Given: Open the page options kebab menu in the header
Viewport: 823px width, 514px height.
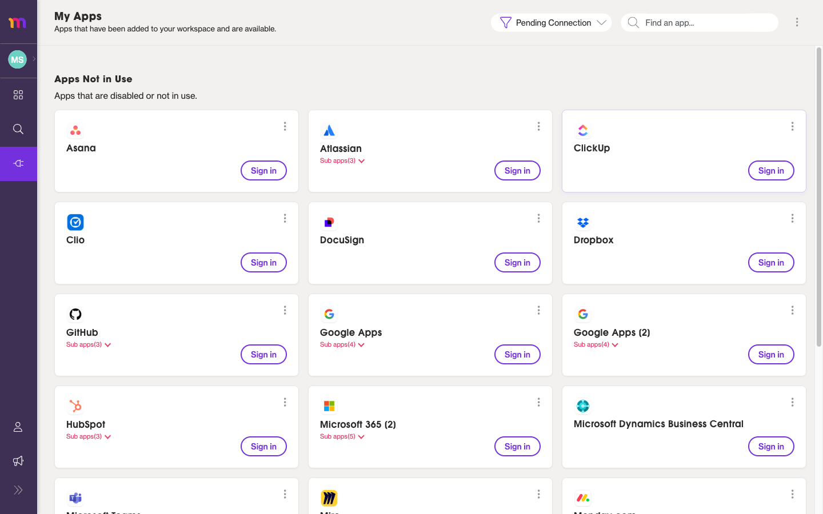Looking at the screenshot, I should tap(797, 22).
